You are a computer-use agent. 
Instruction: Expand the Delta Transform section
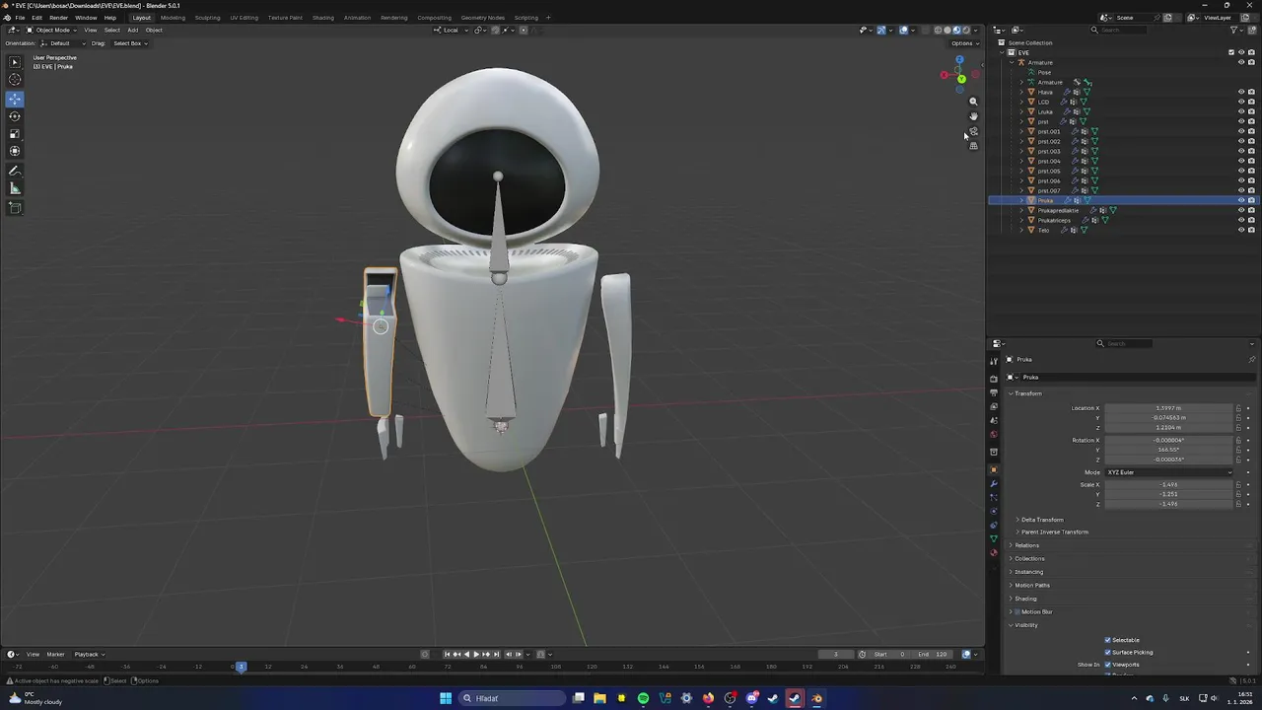1040,520
